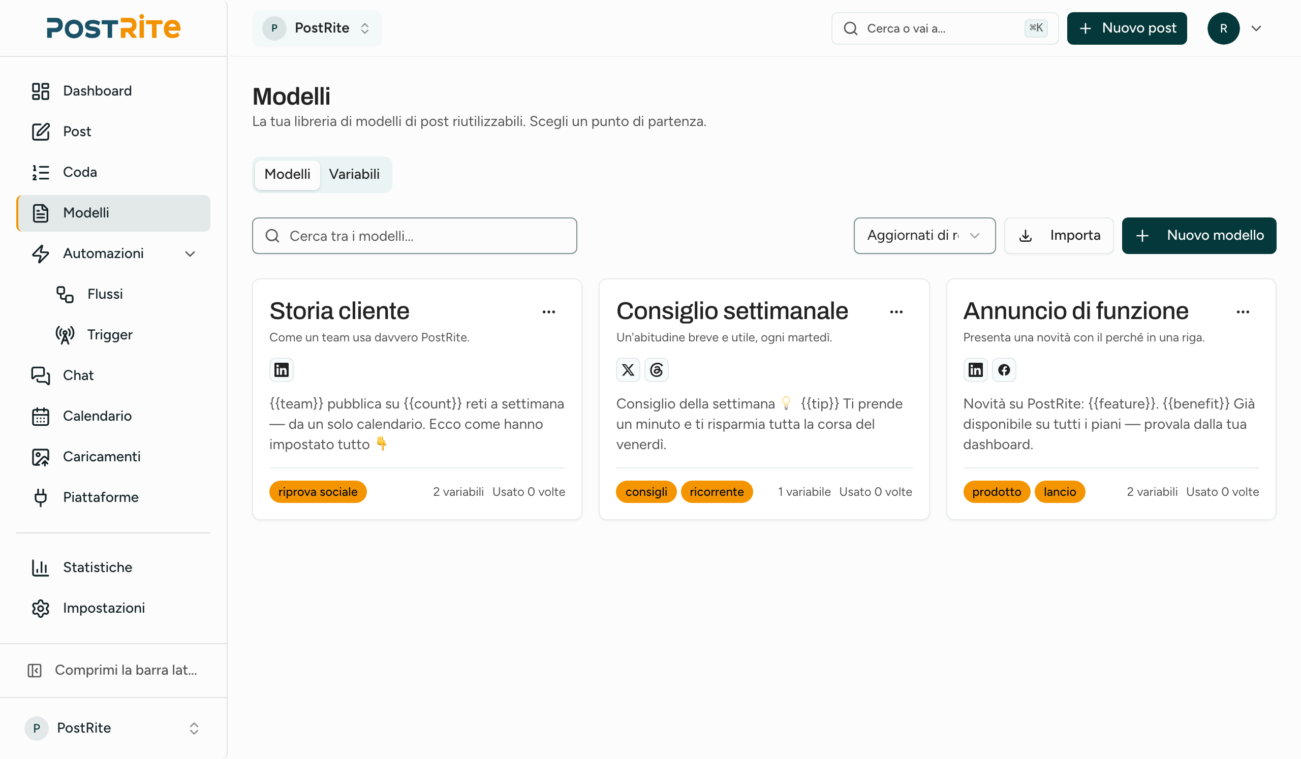Open the Dashboard sidebar item

[x=113, y=91]
